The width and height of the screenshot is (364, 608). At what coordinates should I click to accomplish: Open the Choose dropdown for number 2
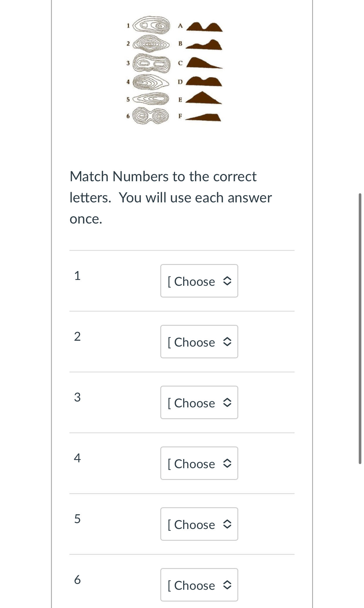[199, 342]
